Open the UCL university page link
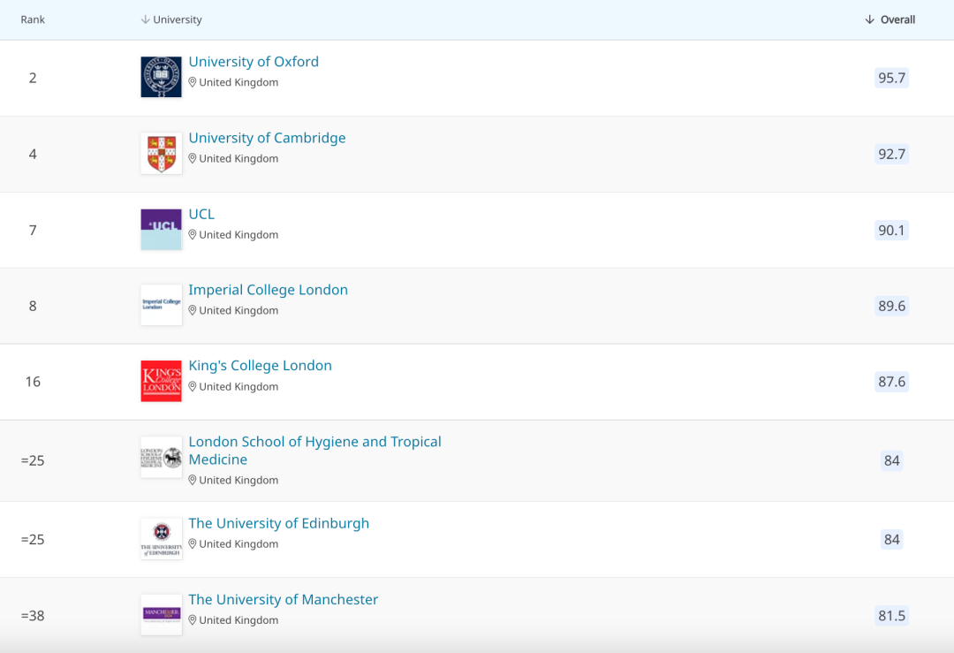 (201, 214)
